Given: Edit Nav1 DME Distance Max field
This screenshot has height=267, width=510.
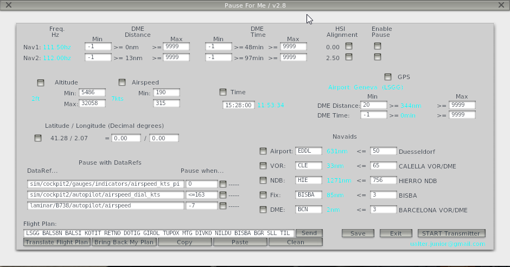Looking at the screenshot, I should [176, 47].
